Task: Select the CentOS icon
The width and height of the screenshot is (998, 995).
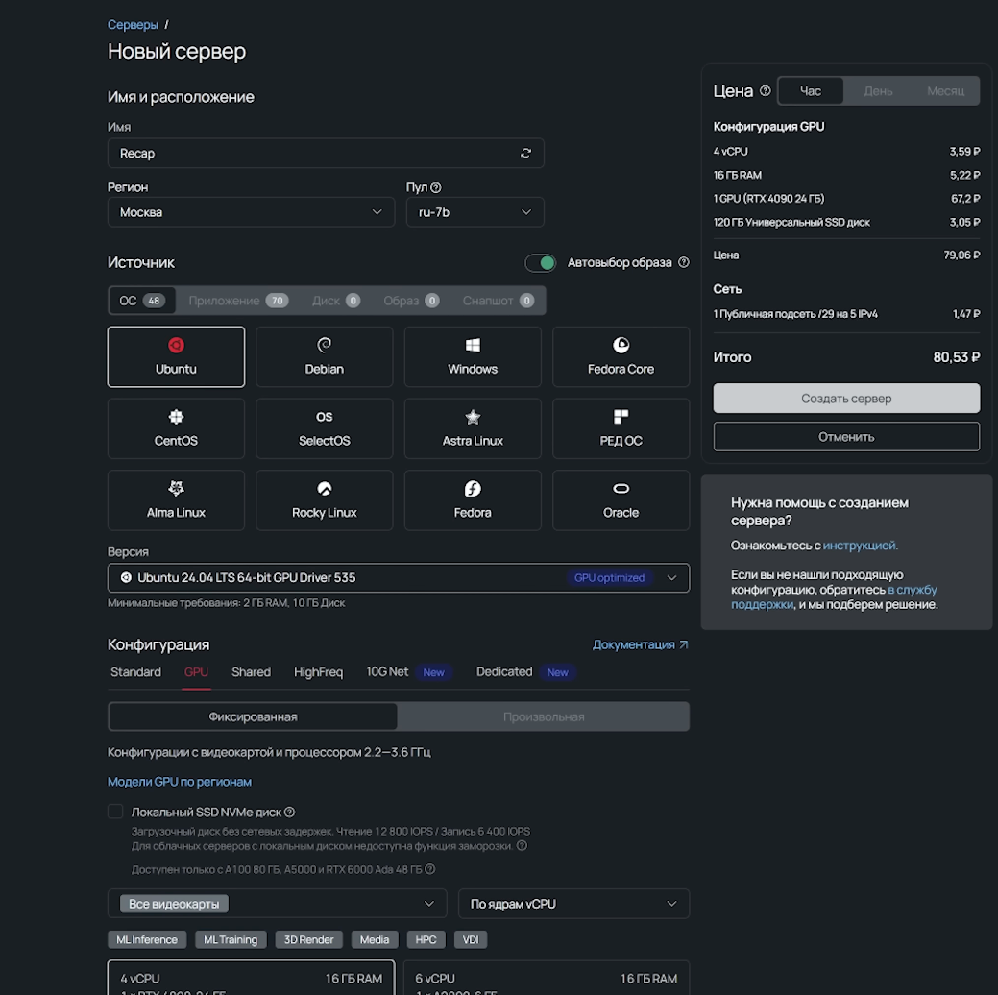Action: 176,427
